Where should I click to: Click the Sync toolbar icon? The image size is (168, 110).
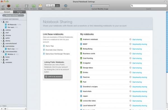click(x=3, y=6)
